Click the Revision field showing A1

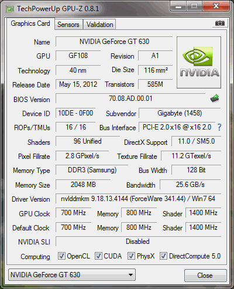pyautogui.click(x=155, y=56)
